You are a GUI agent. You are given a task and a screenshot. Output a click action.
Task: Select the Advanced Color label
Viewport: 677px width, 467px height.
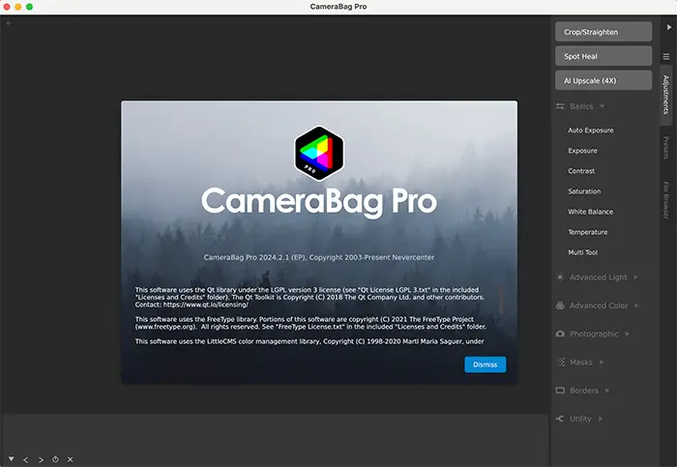[x=599, y=306]
